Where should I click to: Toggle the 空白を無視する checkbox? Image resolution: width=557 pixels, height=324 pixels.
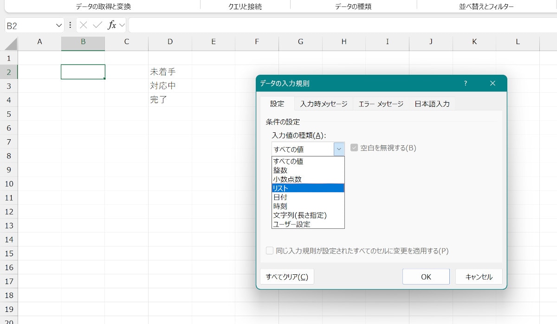354,148
